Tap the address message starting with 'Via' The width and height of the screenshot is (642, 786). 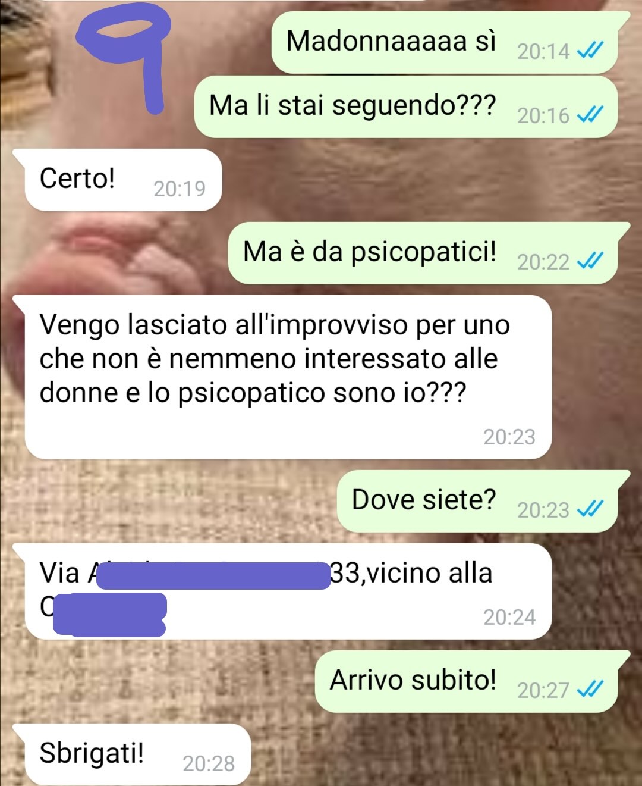(282, 591)
